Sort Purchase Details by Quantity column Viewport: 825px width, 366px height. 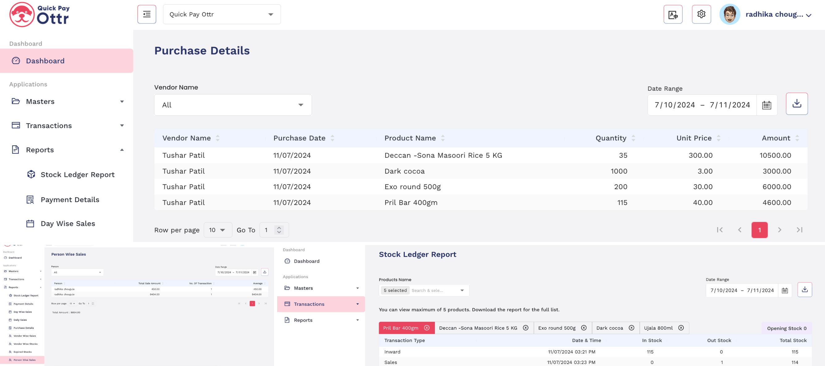633,138
